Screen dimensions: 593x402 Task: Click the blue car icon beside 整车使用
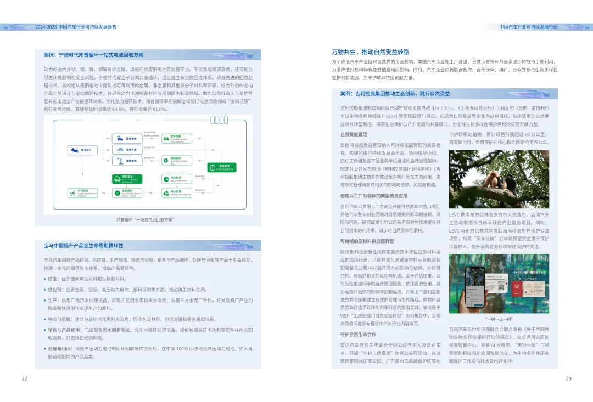(x=120, y=139)
